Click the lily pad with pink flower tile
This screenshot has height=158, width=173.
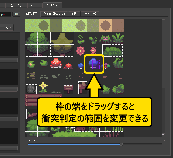pos(31,63)
